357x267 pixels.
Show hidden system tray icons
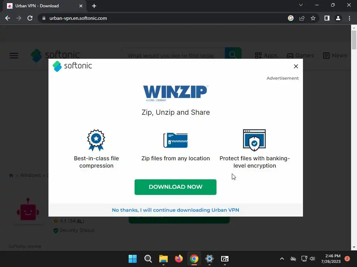tap(282, 259)
